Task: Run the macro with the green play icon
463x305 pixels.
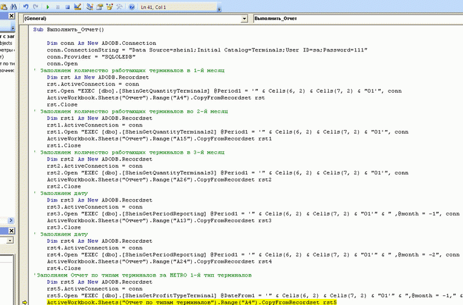Action: coord(48,7)
